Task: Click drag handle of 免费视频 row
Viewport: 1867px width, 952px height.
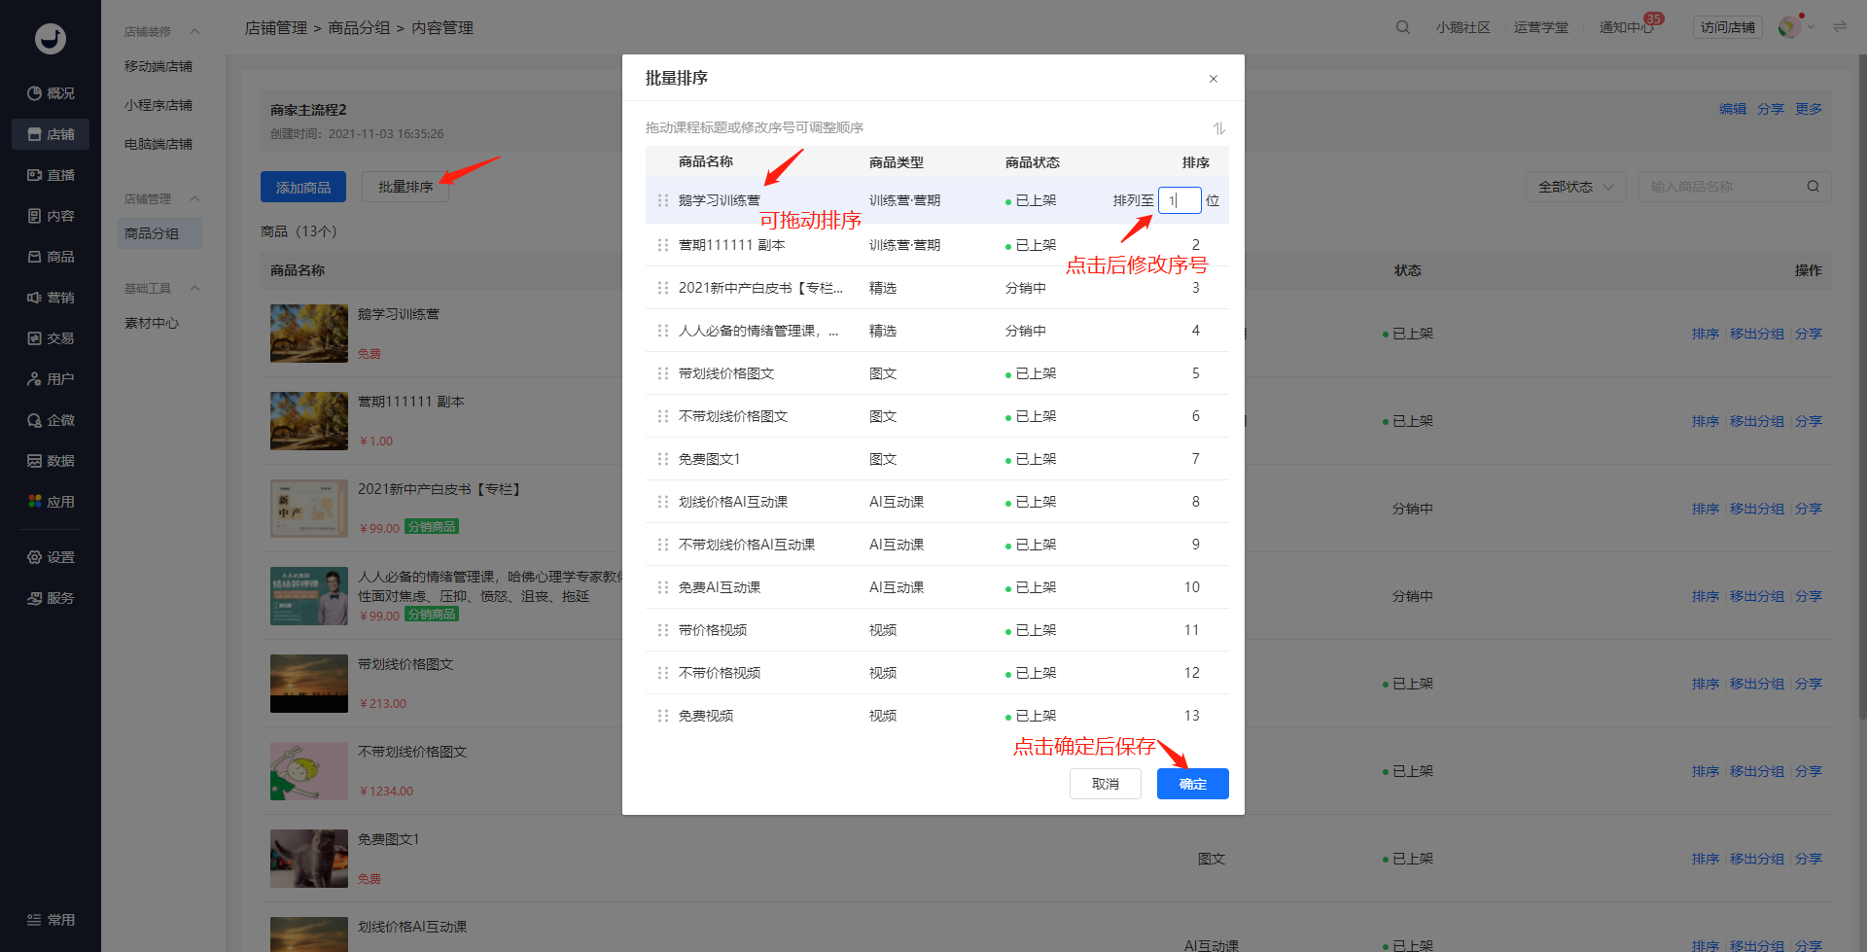Action: pos(663,716)
